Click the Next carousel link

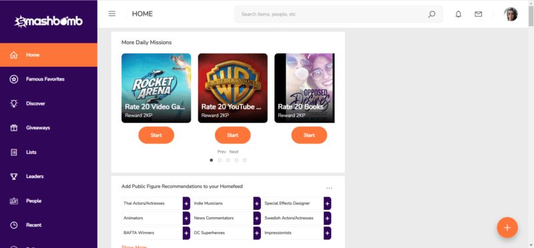tap(234, 152)
